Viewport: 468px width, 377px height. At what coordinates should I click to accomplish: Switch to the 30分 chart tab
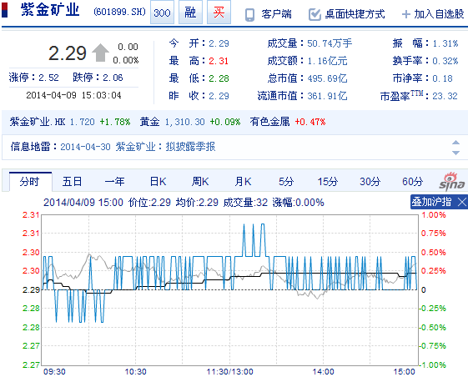click(370, 182)
